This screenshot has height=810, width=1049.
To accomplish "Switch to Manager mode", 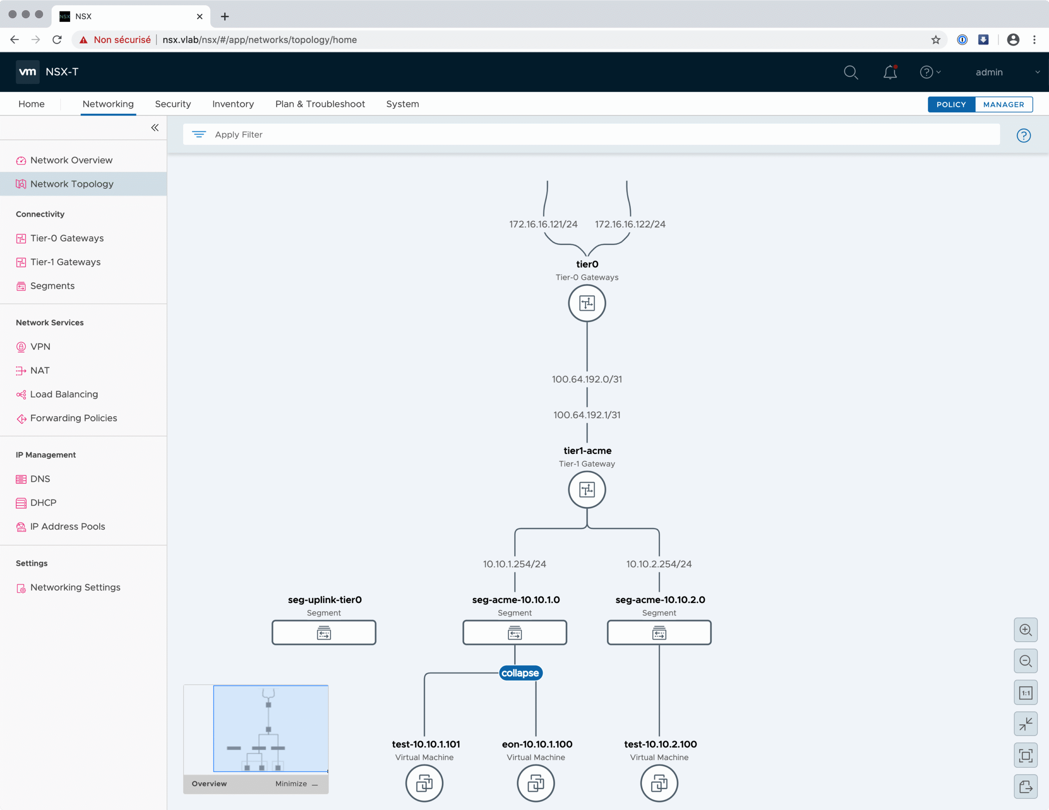I will (1003, 104).
